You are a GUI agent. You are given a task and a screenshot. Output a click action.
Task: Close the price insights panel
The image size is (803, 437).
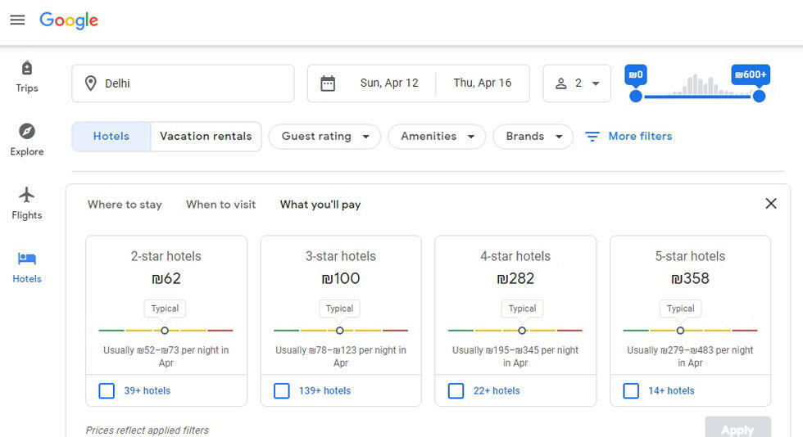pos(770,204)
